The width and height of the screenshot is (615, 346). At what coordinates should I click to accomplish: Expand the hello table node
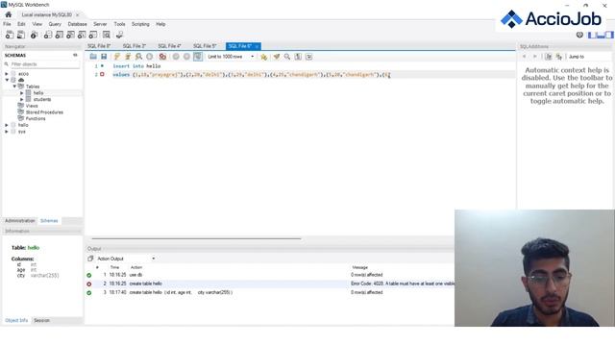tap(22, 93)
